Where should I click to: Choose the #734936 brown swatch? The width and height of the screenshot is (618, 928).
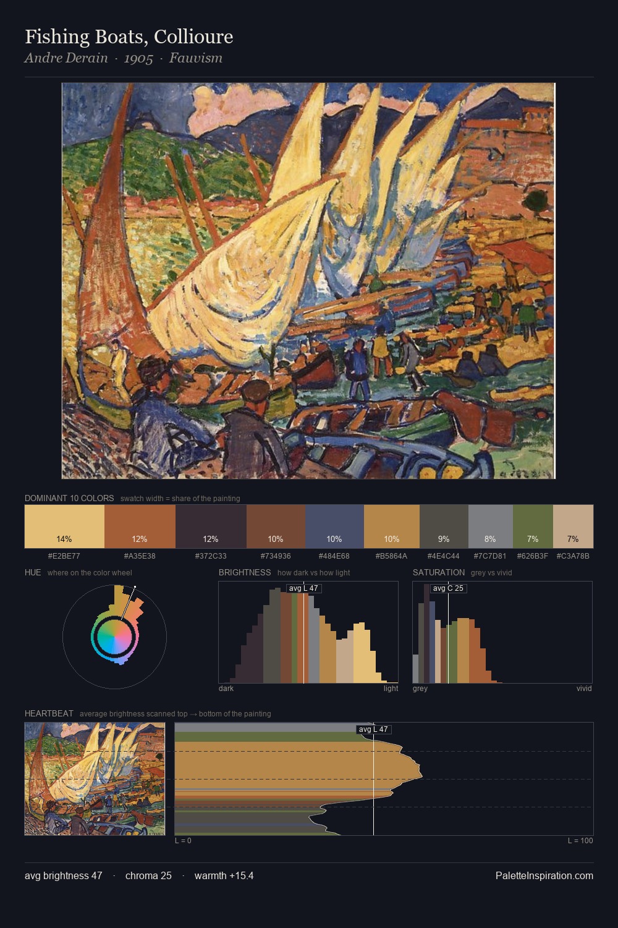(x=276, y=526)
